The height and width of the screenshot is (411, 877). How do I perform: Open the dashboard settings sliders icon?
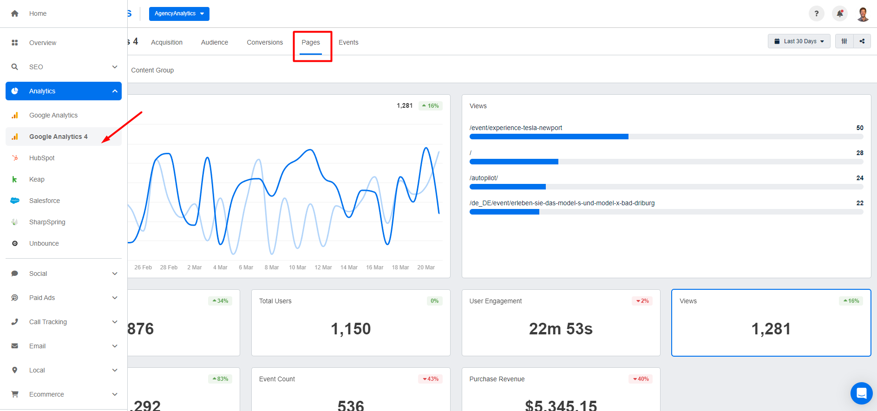click(844, 41)
